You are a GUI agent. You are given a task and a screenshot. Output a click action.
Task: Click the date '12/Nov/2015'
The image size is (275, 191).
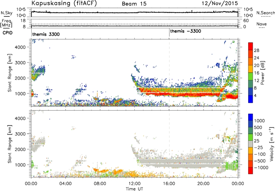(x=220, y=3)
